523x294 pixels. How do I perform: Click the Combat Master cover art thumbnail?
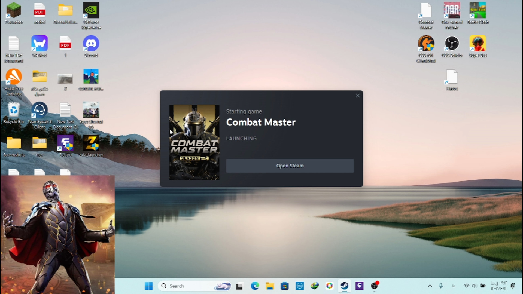[x=194, y=142]
